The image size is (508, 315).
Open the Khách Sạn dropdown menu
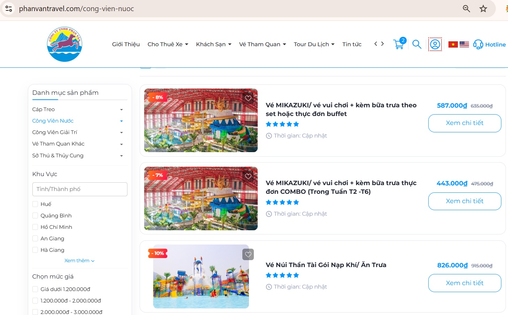(x=214, y=44)
